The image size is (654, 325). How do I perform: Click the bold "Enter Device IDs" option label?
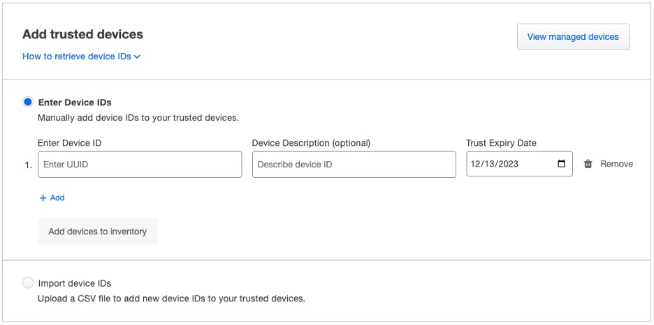pos(75,103)
